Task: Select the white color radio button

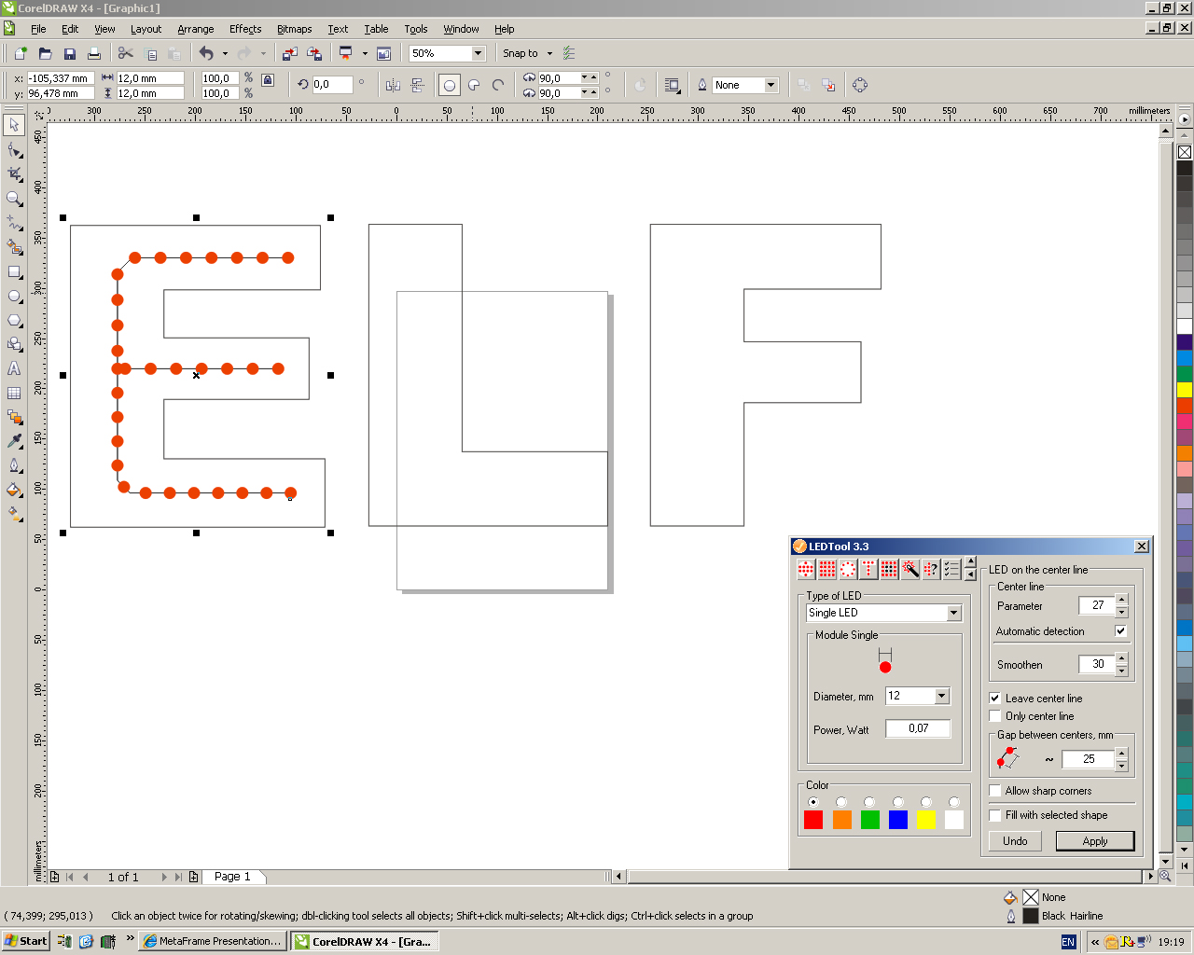Action: click(953, 802)
